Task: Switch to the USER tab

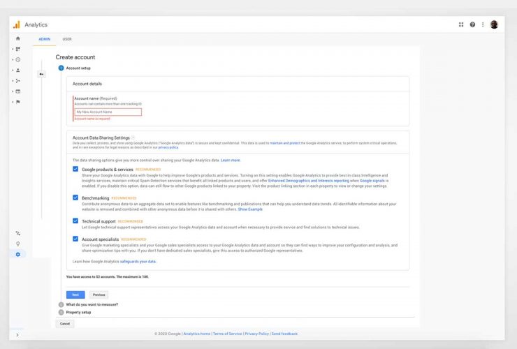Action: click(67, 39)
